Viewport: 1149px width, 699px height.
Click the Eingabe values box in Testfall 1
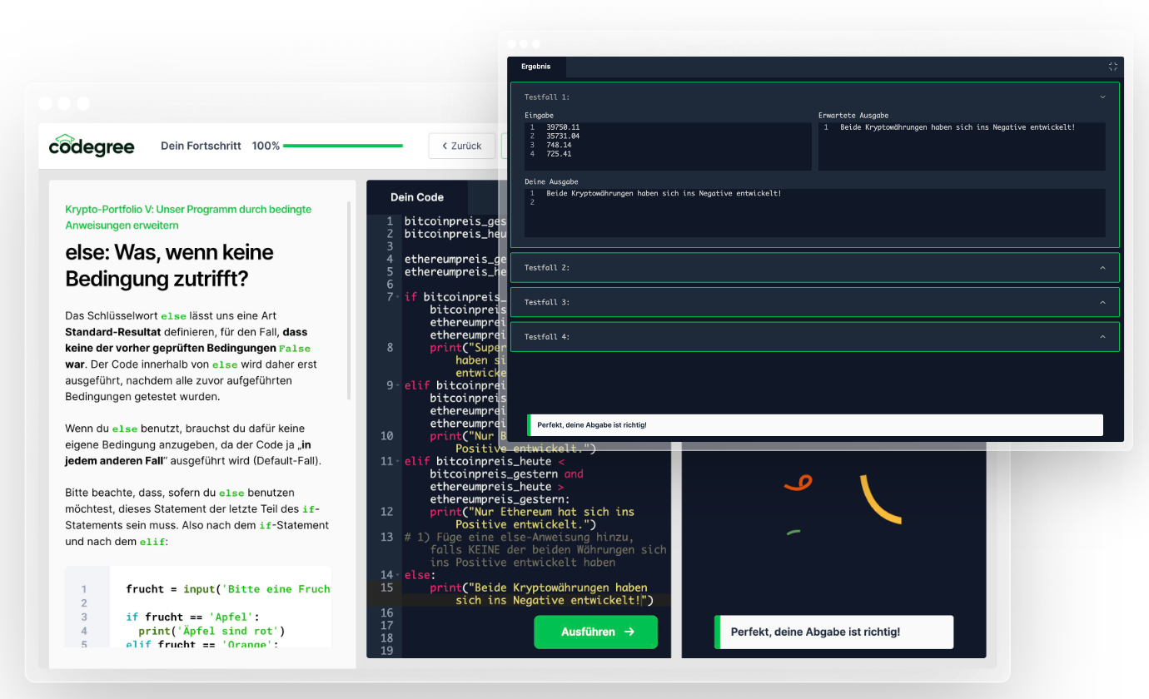[668, 146]
